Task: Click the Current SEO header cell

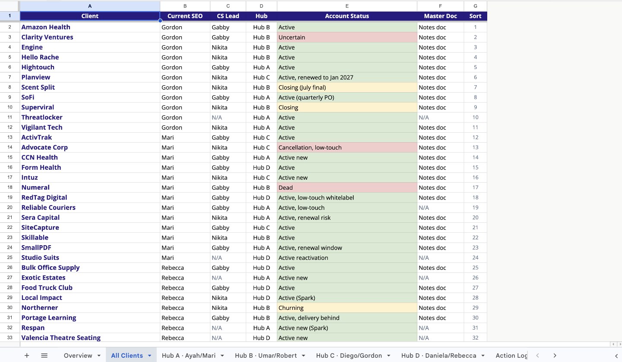Action: coord(185,16)
